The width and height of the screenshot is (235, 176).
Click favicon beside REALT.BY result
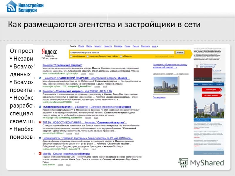40,91
